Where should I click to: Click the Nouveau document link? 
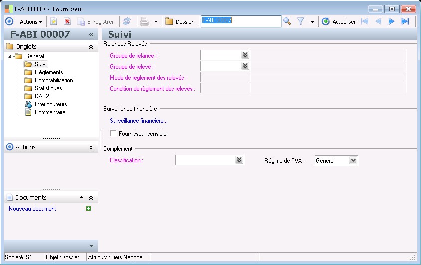coord(32,209)
